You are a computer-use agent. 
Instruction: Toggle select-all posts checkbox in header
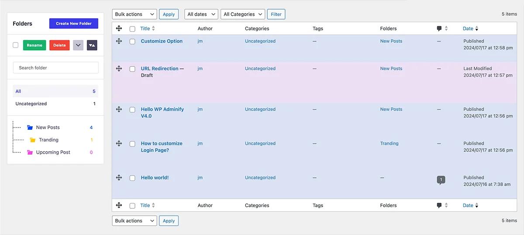[x=132, y=29]
